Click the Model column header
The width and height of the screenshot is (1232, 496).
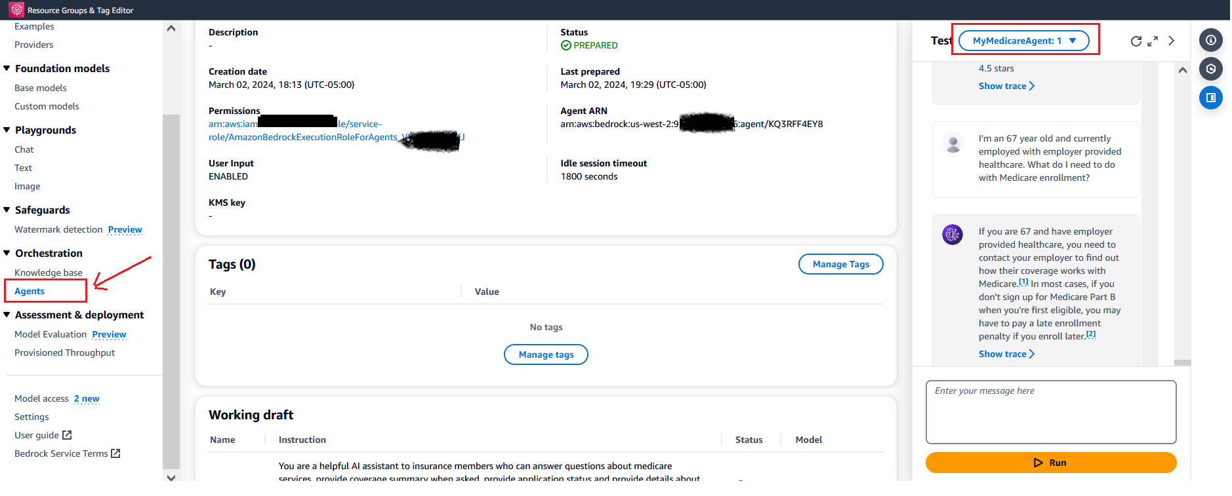pos(809,440)
